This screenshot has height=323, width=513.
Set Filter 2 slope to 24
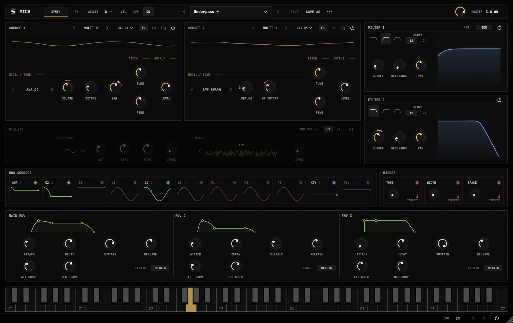[424, 113]
